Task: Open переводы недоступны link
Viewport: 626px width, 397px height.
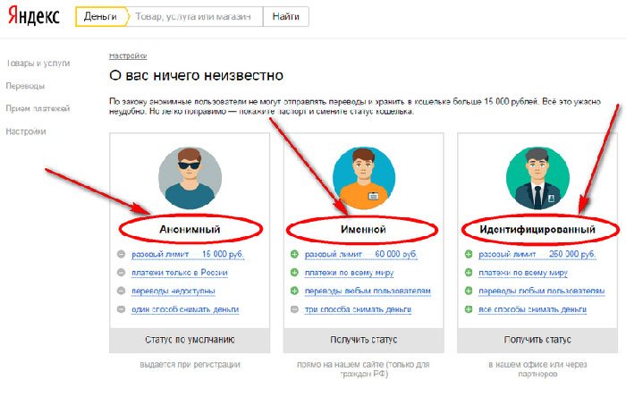Action: 173,291
